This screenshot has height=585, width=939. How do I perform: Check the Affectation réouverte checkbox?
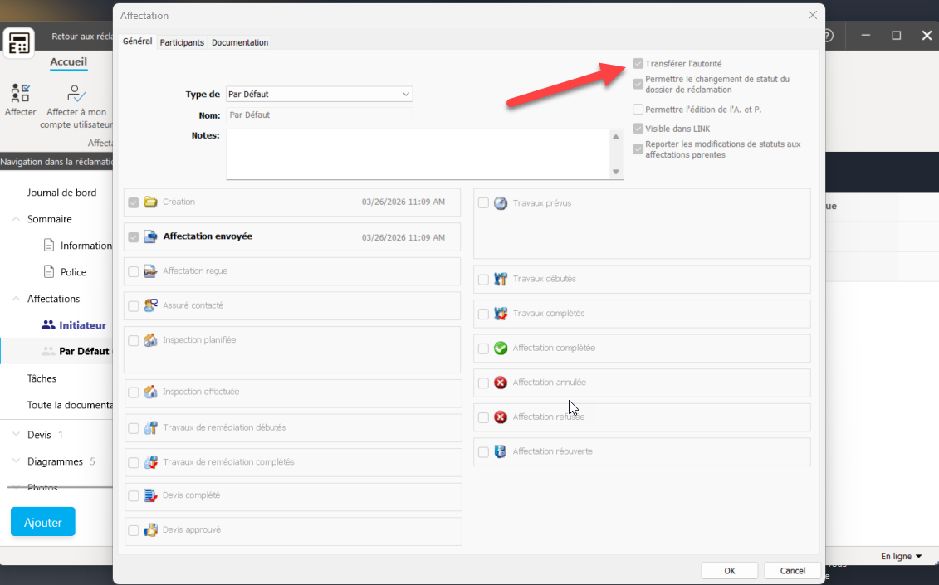point(483,453)
